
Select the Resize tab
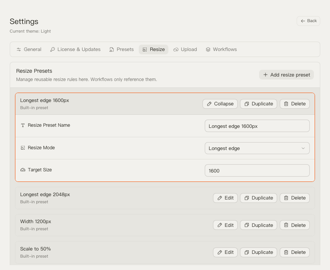coord(153,49)
